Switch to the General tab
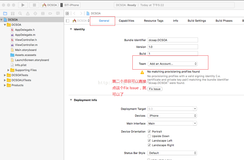The width and height of the screenshot is (244, 160). click(x=104, y=21)
